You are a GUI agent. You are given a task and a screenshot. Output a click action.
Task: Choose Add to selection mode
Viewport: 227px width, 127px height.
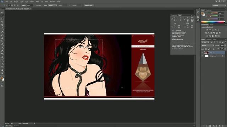pos(12,5)
